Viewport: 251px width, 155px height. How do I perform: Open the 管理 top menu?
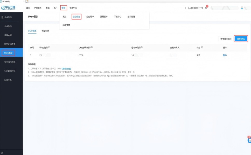pos(64,8)
